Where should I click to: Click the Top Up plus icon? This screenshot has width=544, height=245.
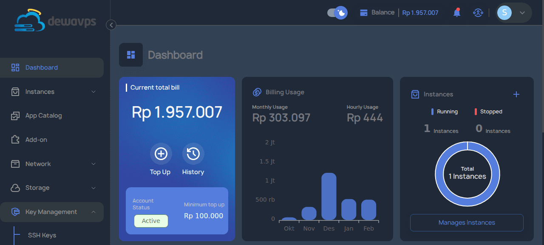click(161, 154)
